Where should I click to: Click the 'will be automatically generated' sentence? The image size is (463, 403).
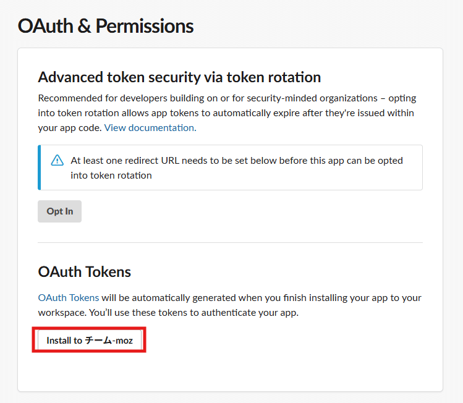pyautogui.click(x=261, y=297)
